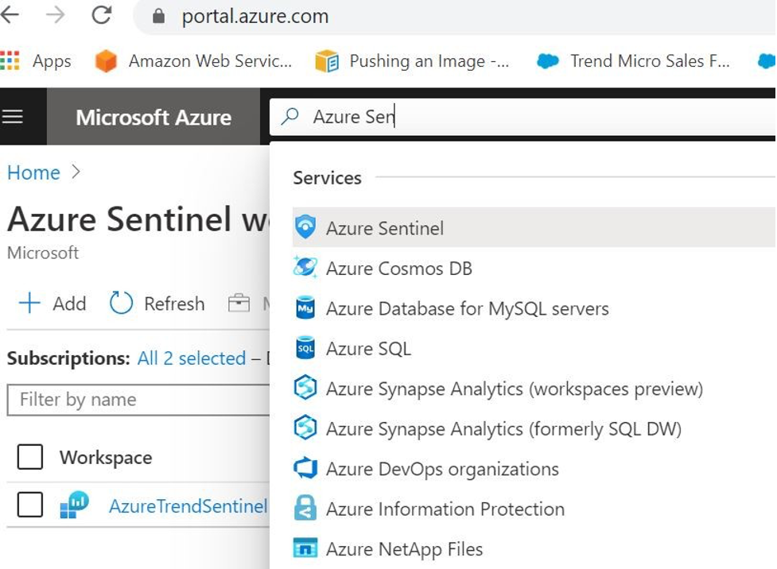This screenshot has height=569, width=777.
Task: Click the circular Refresh icon in toolbar
Action: (121, 303)
